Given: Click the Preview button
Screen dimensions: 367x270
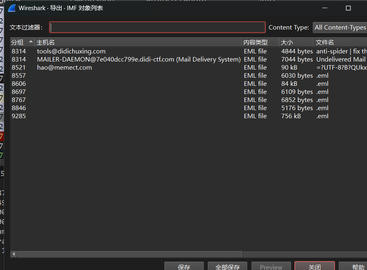Looking at the screenshot, I should (x=271, y=266).
